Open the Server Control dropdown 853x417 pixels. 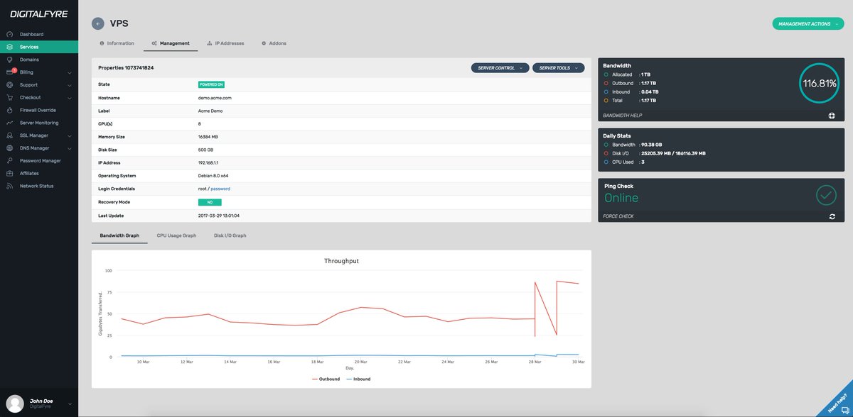(500, 68)
